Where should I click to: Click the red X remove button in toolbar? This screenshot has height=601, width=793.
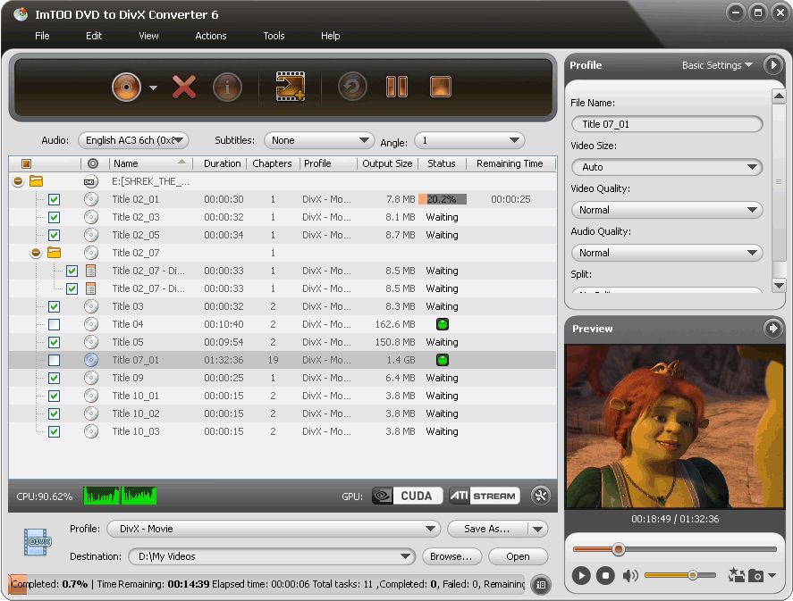click(184, 87)
